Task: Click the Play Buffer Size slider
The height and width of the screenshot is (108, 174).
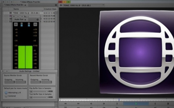Action: 41,91
